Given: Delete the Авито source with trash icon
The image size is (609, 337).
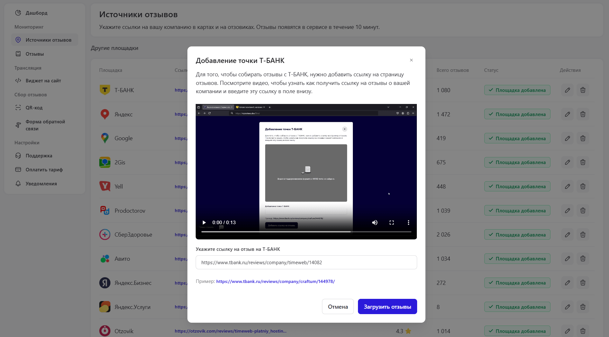Looking at the screenshot, I should click(x=583, y=259).
